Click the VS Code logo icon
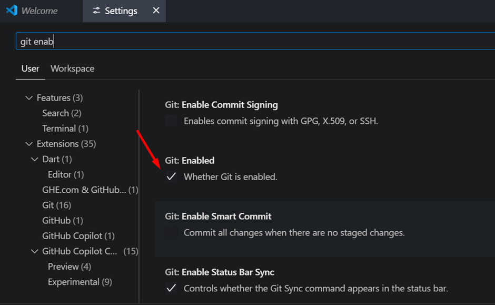 click(x=12, y=11)
